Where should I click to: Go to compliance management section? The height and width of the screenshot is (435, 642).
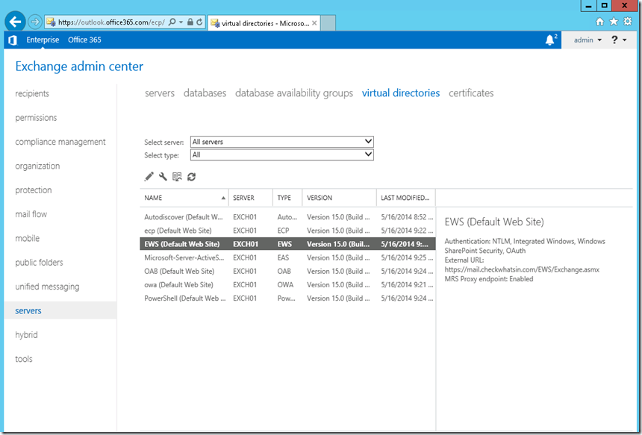point(60,142)
